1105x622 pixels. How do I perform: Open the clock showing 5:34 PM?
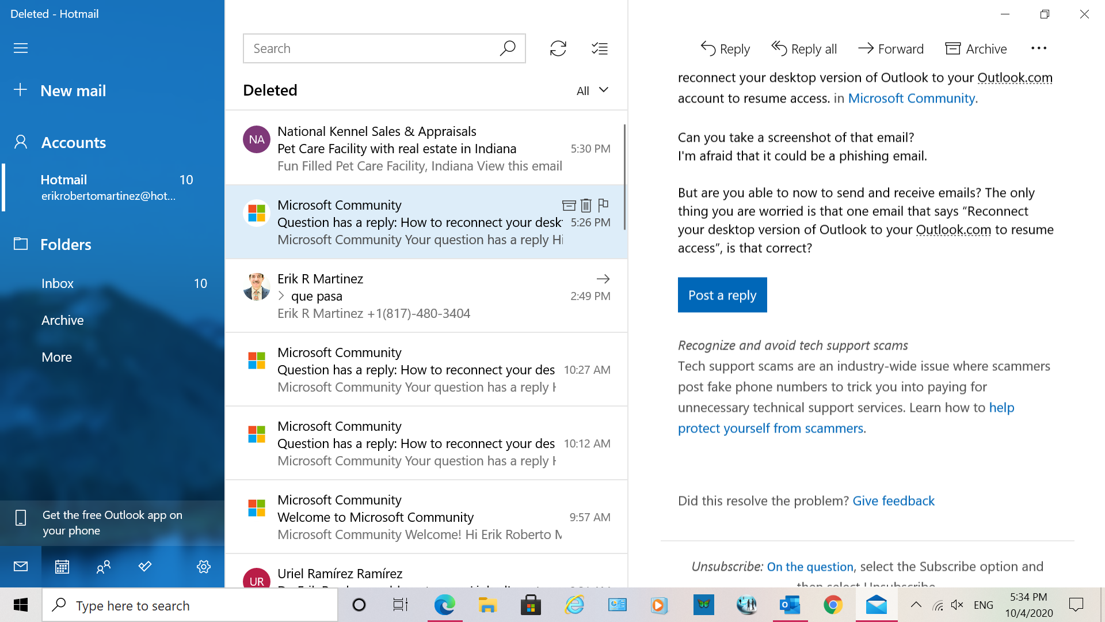click(1028, 605)
